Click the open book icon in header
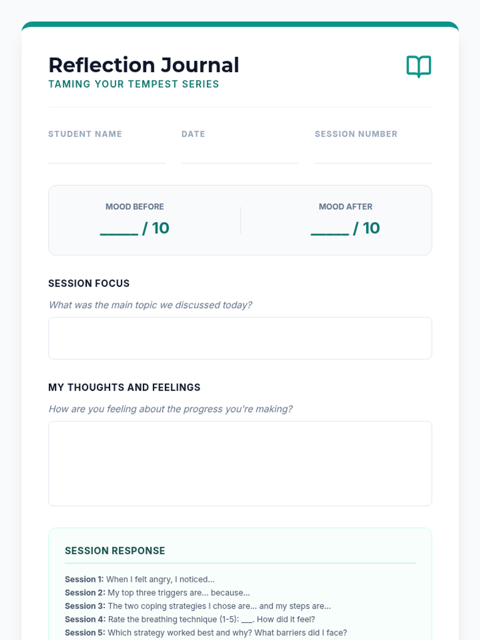Screen dimensions: 480x640 coord(418,66)
